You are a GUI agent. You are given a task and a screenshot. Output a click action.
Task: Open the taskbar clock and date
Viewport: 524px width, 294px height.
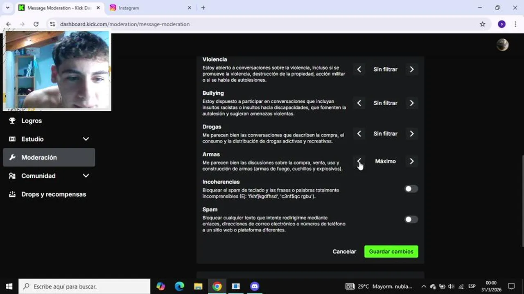[491, 286]
